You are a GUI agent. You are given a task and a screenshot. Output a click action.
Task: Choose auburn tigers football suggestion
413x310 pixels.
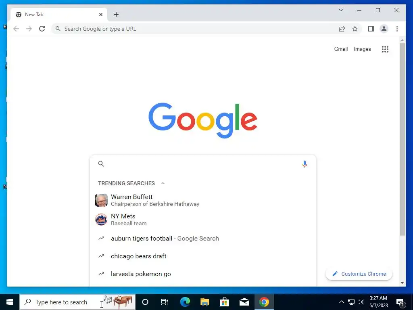203,238
